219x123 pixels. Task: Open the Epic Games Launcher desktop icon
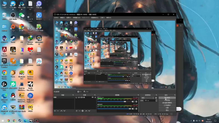pos(4,63)
